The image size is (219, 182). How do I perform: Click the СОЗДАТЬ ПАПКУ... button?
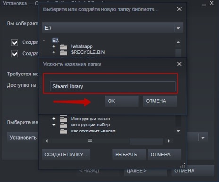(66, 155)
